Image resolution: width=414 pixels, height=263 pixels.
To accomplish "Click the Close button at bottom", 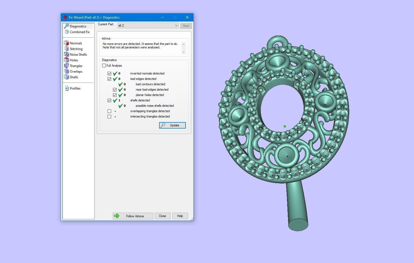I will tap(162, 216).
